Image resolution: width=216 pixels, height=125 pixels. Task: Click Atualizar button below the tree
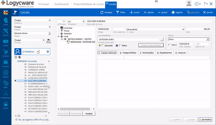coord(89,114)
